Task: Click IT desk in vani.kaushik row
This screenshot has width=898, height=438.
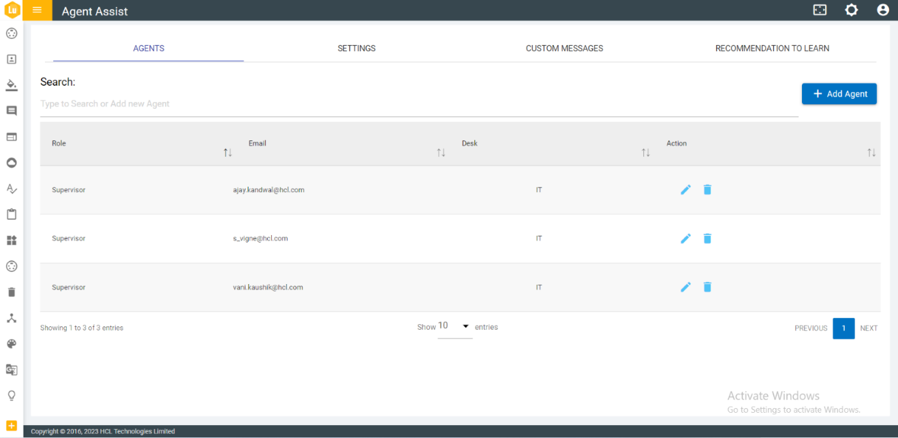Action: point(539,287)
